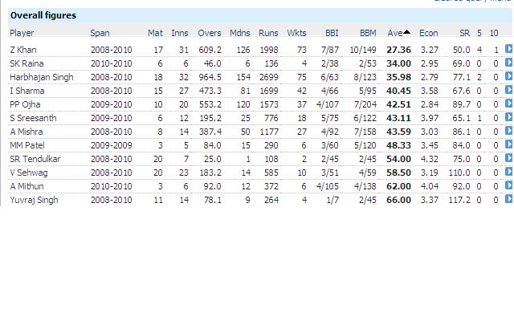Sort the table by Runs column
Image resolution: width=514 pixels, height=321 pixels.
click(x=268, y=33)
